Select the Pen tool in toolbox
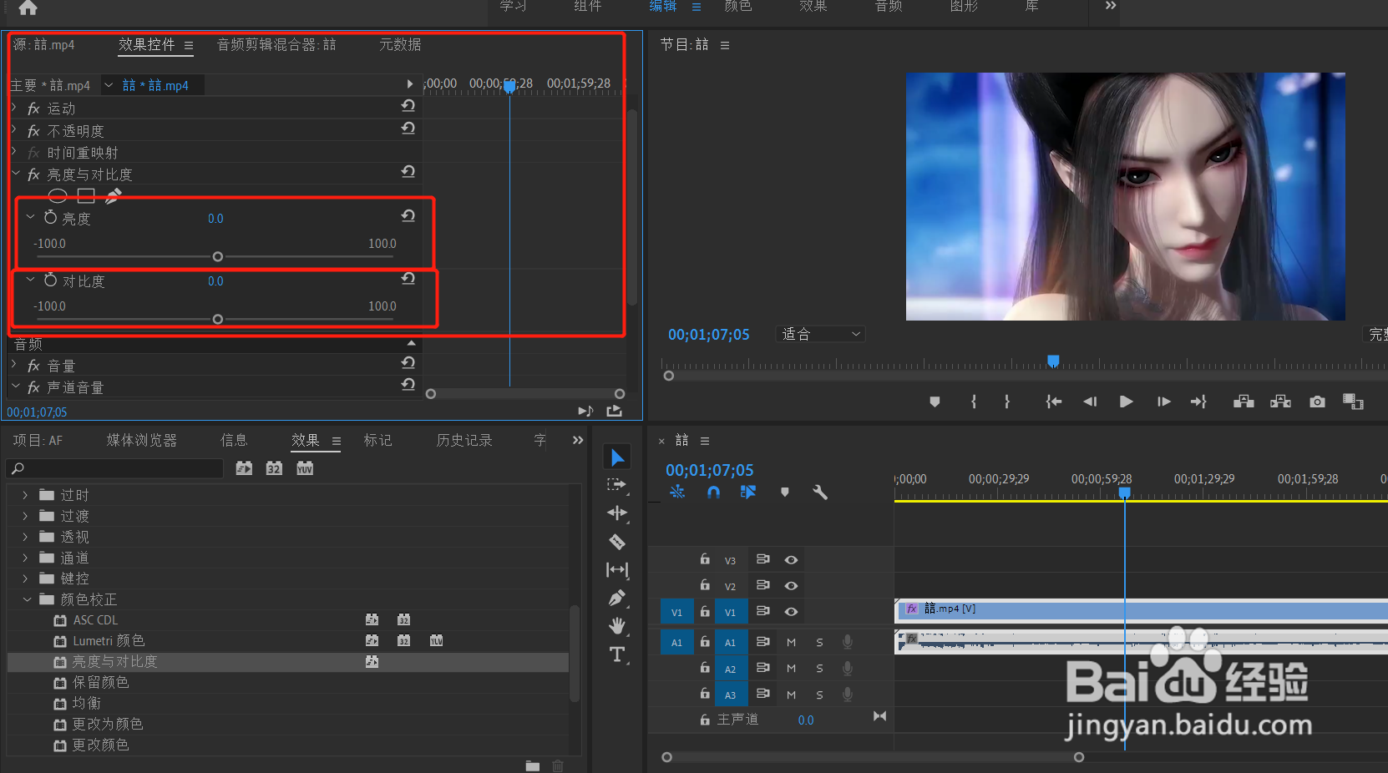The width and height of the screenshot is (1388, 773). pos(617,598)
